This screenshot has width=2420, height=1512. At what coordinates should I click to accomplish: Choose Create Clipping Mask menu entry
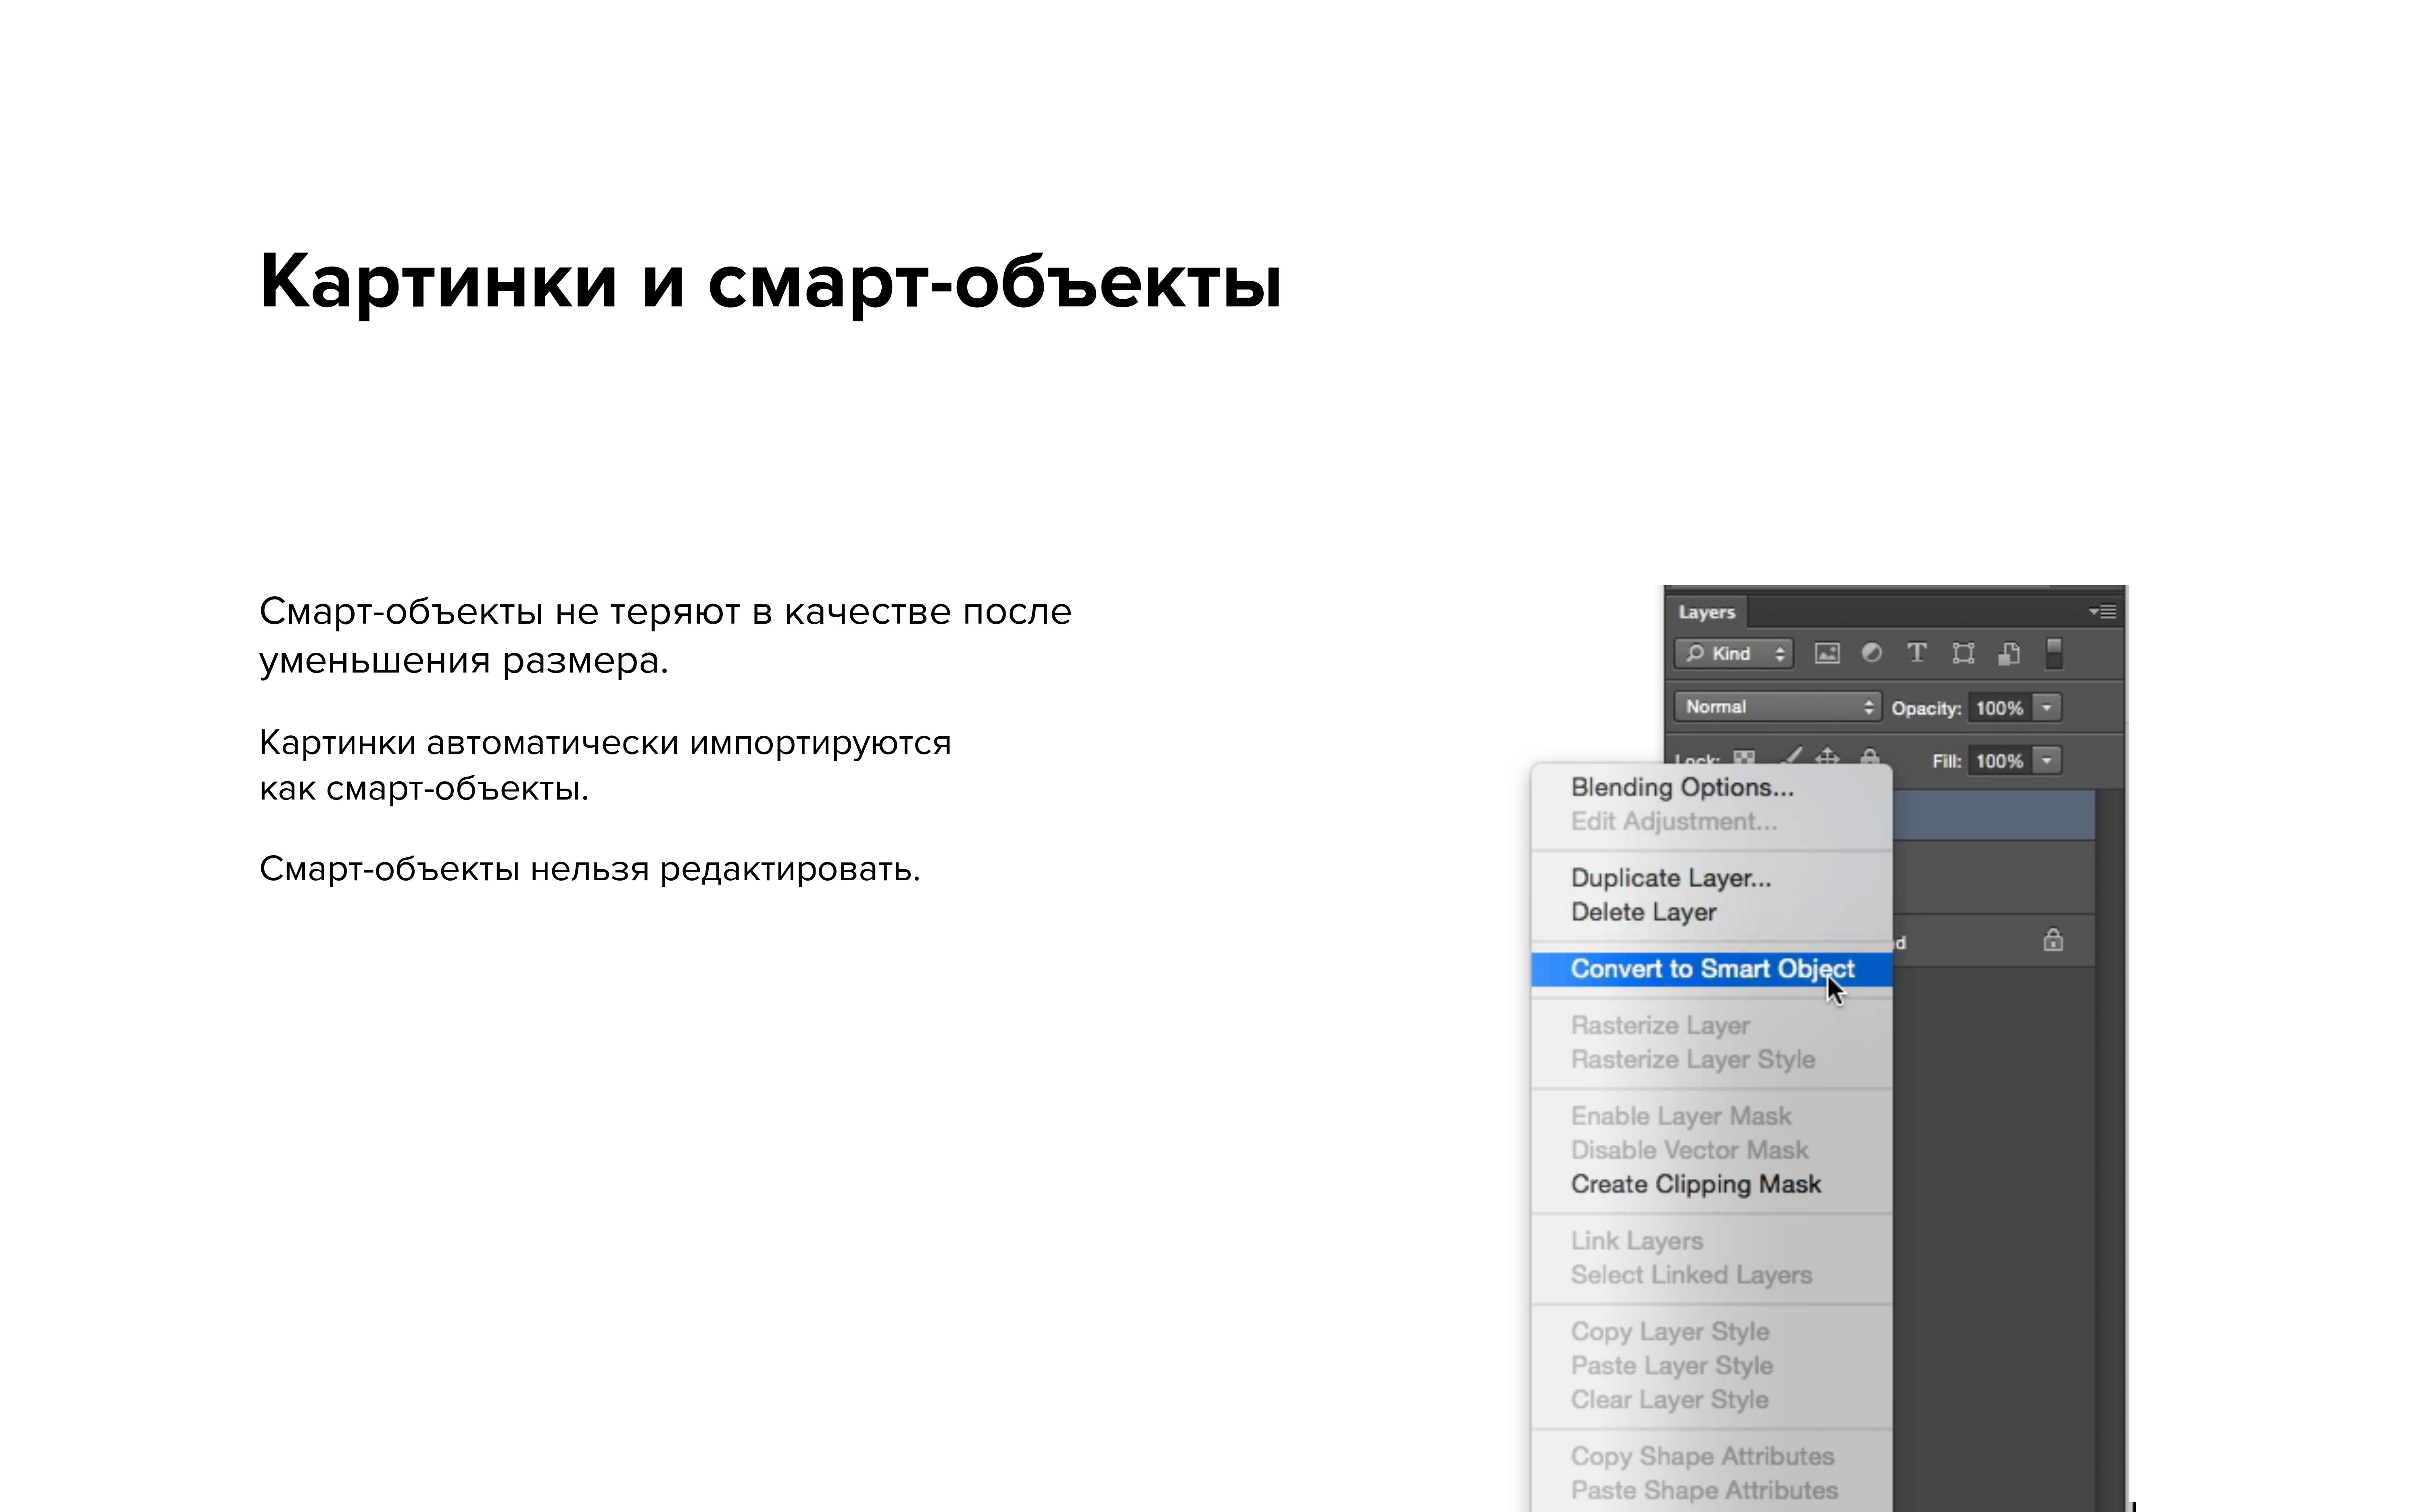1712,1184
